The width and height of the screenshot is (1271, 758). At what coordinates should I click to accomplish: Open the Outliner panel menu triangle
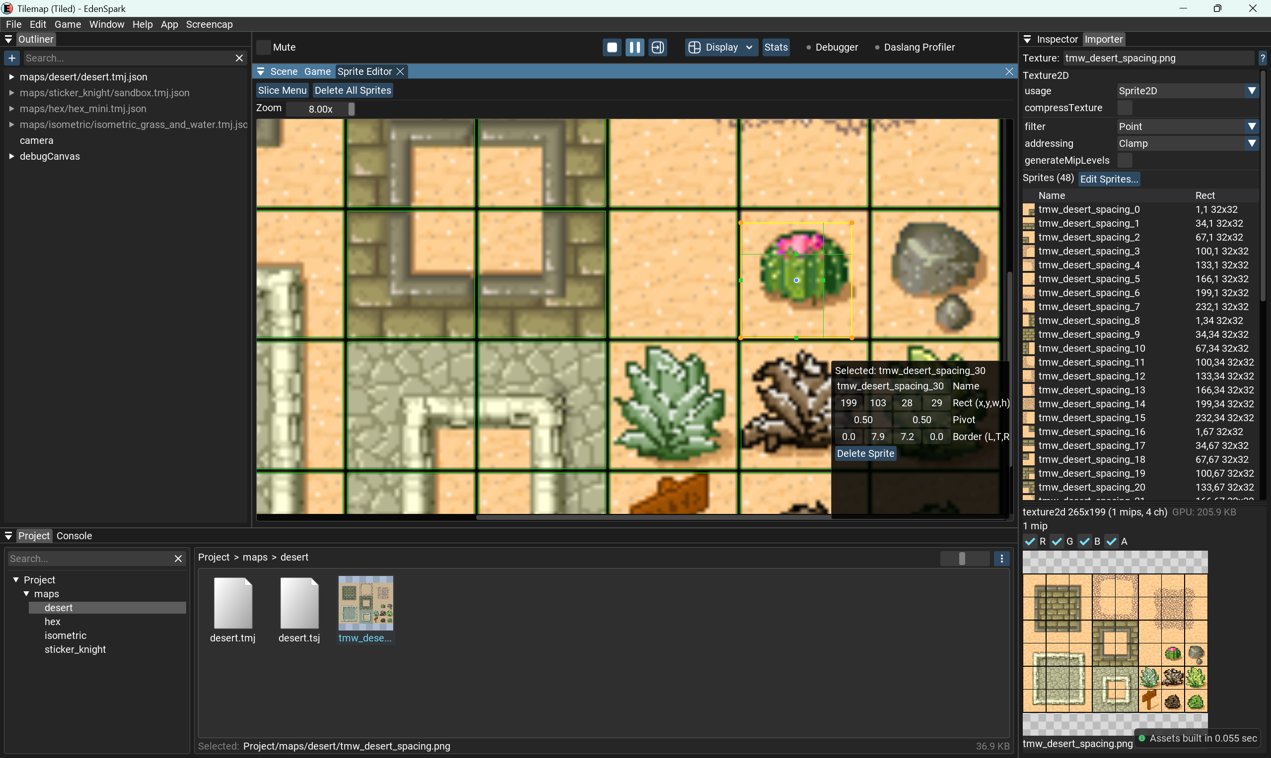click(x=8, y=39)
